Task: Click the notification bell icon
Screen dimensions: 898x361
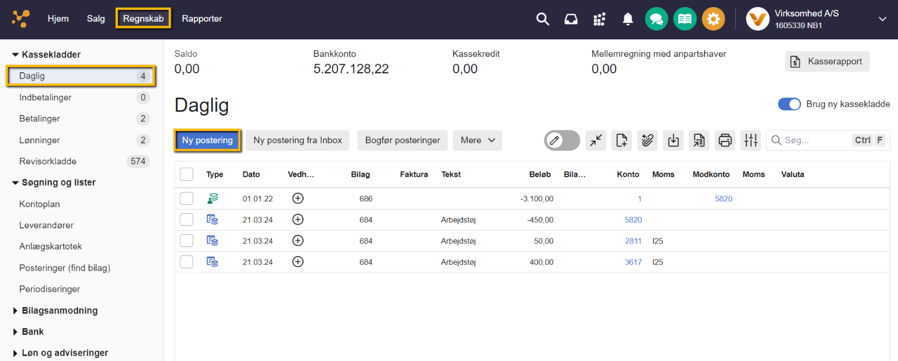Action: tap(628, 19)
